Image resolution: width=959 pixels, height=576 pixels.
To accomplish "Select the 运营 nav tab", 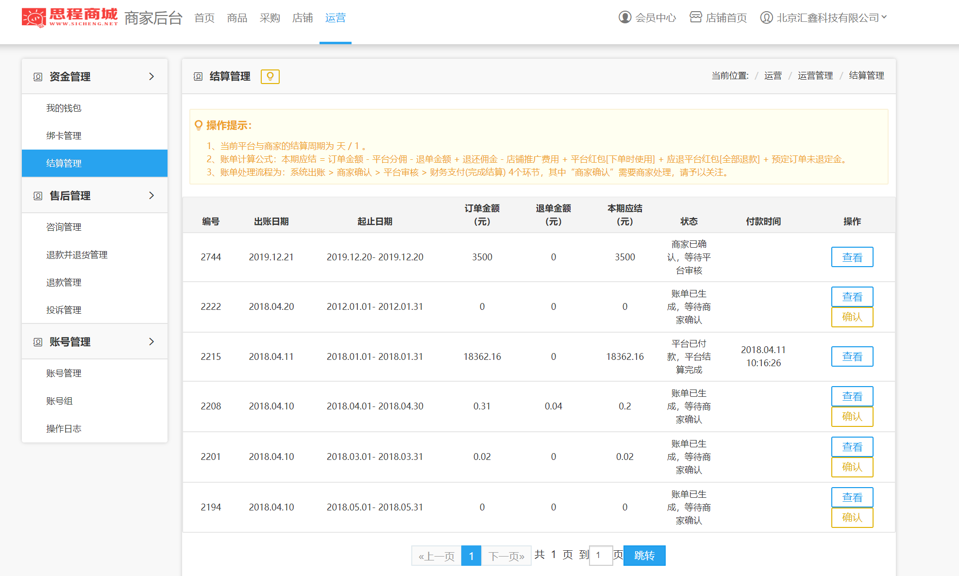I will click(336, 18).
